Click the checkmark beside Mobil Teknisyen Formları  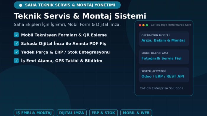16,35
